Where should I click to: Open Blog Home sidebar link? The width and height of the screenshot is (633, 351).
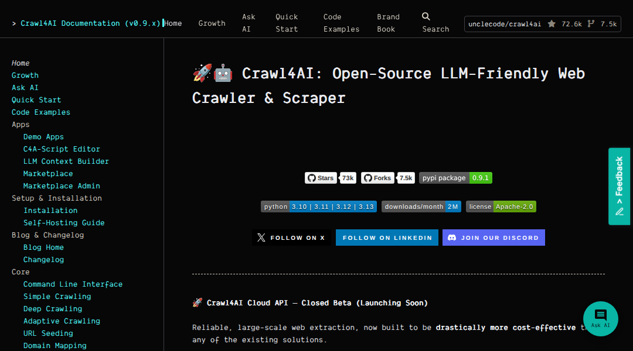(x=43, y=247)
